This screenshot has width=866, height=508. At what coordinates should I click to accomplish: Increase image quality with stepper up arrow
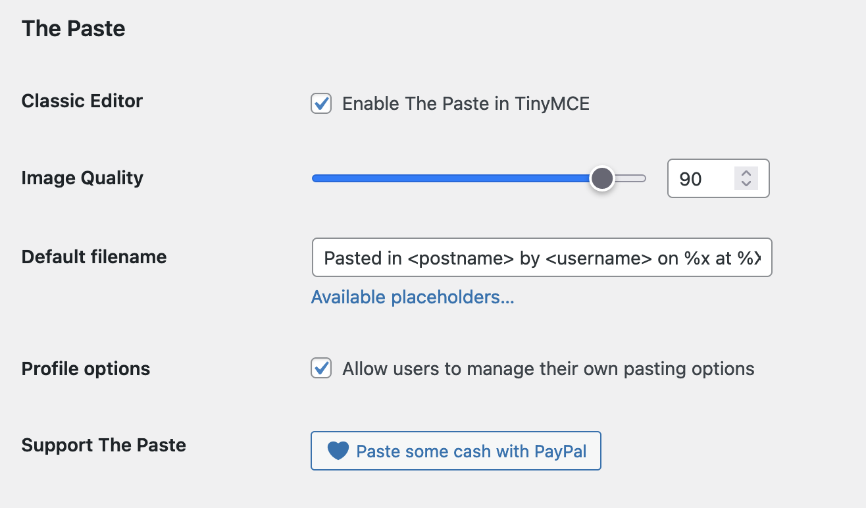point(746,173)
